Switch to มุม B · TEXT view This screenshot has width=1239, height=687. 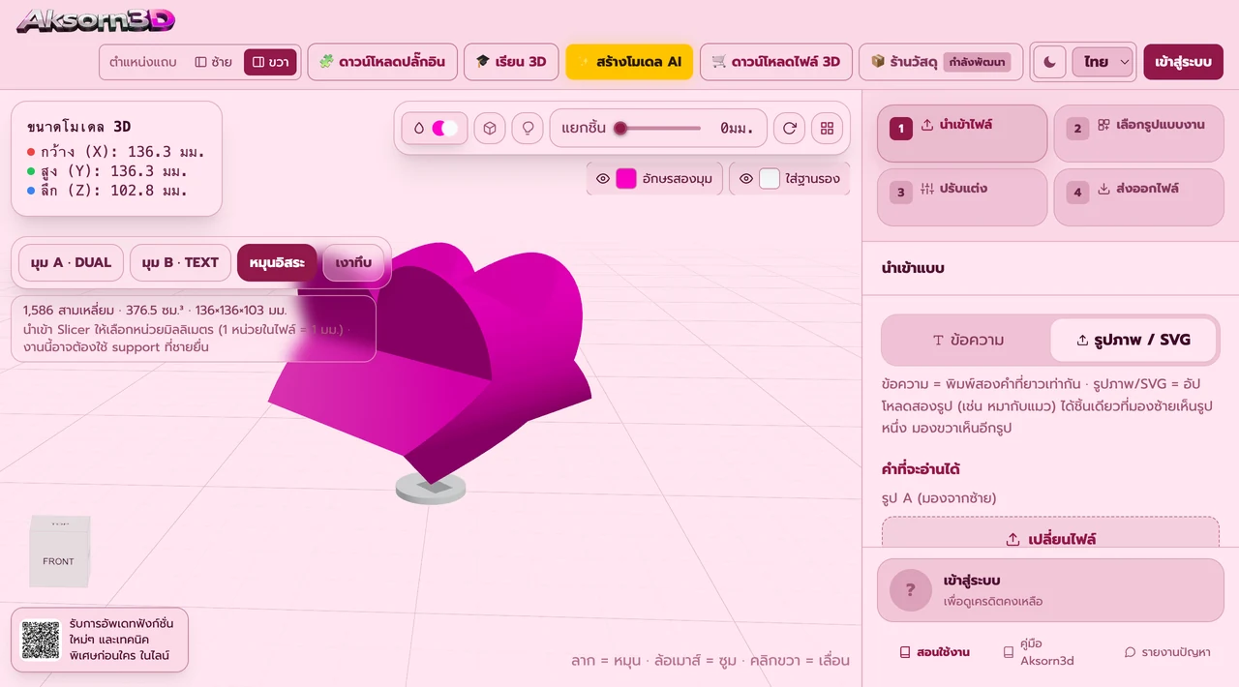click(180, 262)
